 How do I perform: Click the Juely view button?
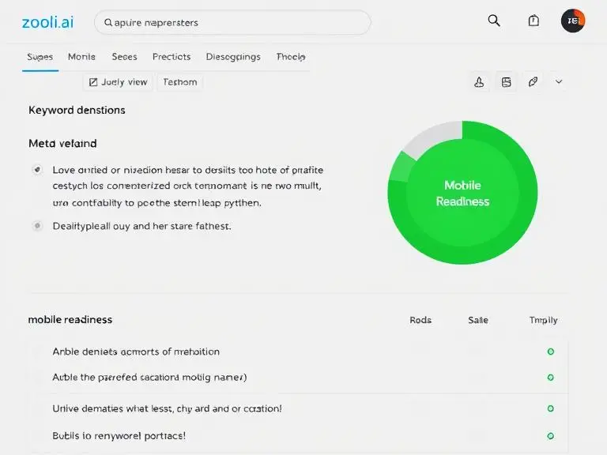[x=118, y=82]
